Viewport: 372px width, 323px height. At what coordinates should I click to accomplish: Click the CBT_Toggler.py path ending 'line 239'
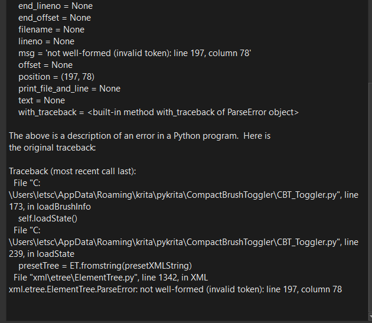(183, 242)
